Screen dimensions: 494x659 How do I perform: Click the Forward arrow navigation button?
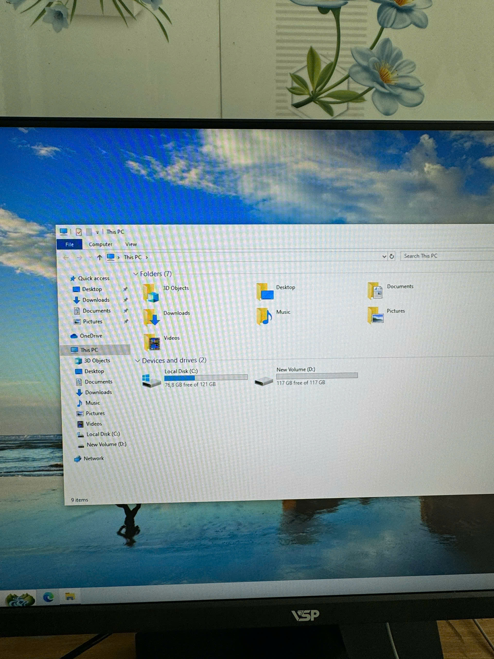coord(79,258)
